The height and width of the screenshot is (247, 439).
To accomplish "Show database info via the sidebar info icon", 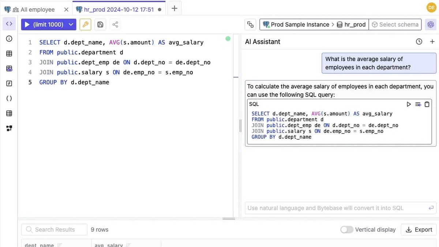I will coord(9,39).
